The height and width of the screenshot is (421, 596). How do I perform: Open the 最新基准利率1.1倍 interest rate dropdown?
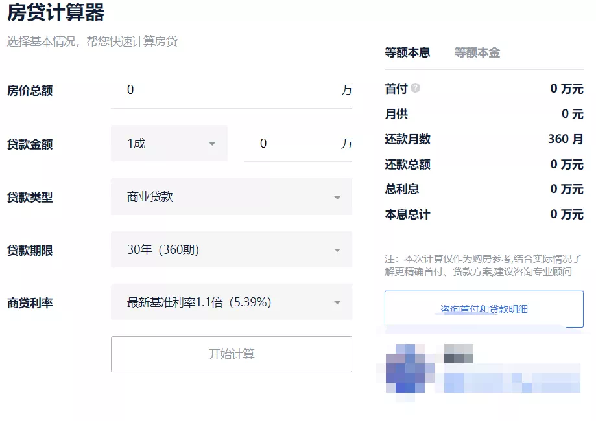tap(231, 302)
